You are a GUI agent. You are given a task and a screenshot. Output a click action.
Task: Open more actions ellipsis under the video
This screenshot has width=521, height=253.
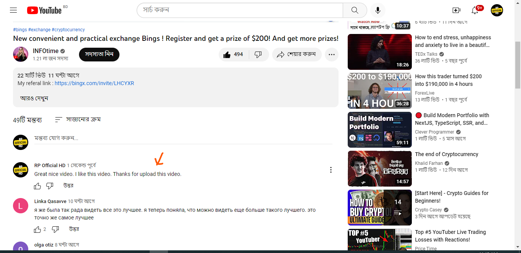click(331, 55)
